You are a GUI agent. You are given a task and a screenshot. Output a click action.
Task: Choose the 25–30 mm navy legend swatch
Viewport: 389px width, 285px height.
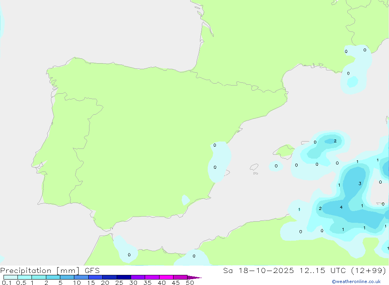pos(124,277)
